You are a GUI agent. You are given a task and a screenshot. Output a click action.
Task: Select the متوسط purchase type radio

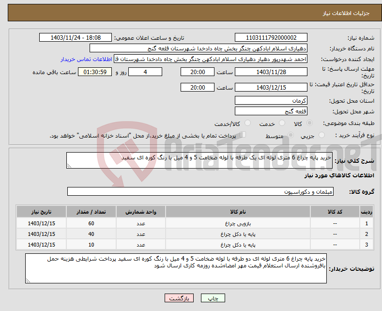point(290,135)
